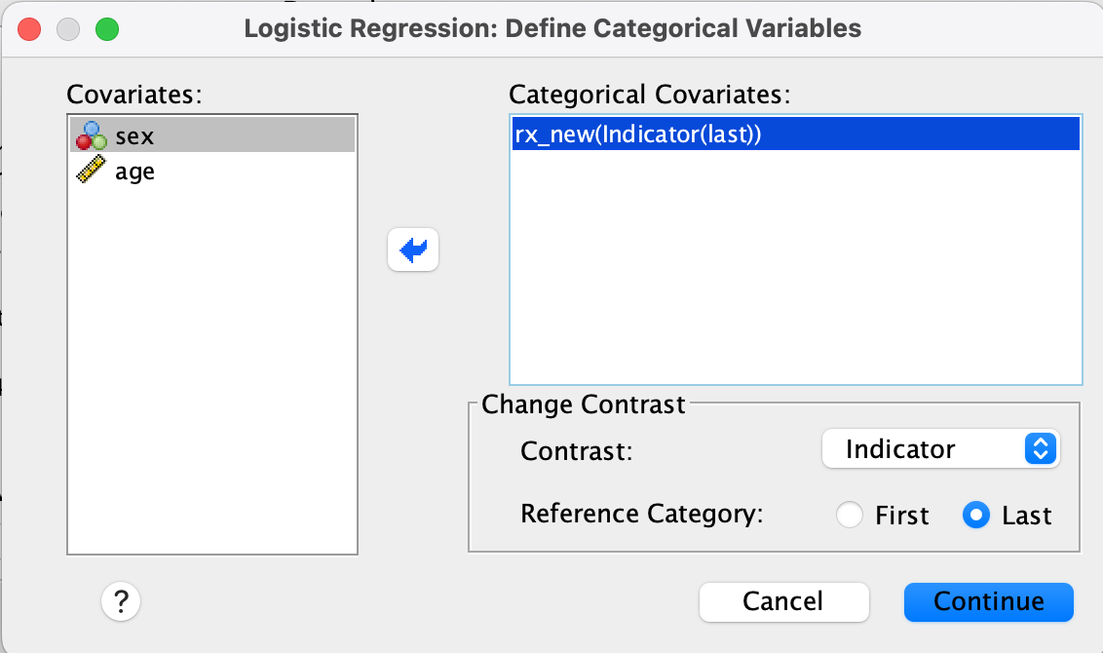Confirm with the Continue button
Image resolution: width=1103 pixels, height=653 pixels.
(x=988, y=601)
